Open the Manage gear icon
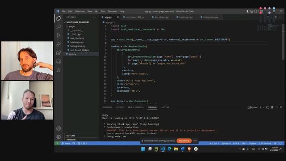286x161 pixels. coord(59,137)
